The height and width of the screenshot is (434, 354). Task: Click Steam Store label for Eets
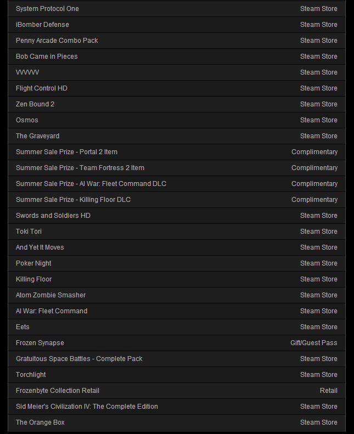coord(319,327)
